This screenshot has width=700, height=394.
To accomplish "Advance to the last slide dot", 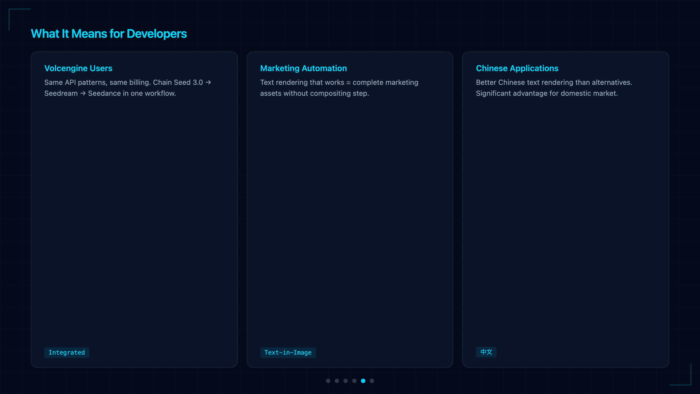I will tap(372, 381).
